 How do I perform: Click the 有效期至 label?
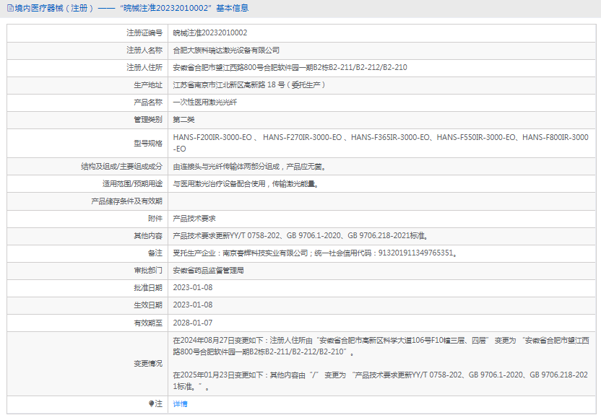[x=148, y=323]
